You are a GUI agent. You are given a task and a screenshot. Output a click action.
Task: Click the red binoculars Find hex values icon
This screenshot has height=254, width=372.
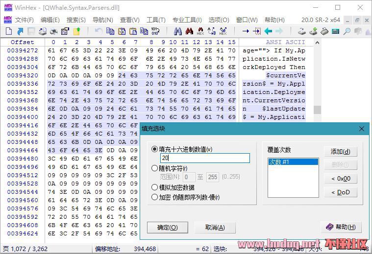(x=189, y=31)
